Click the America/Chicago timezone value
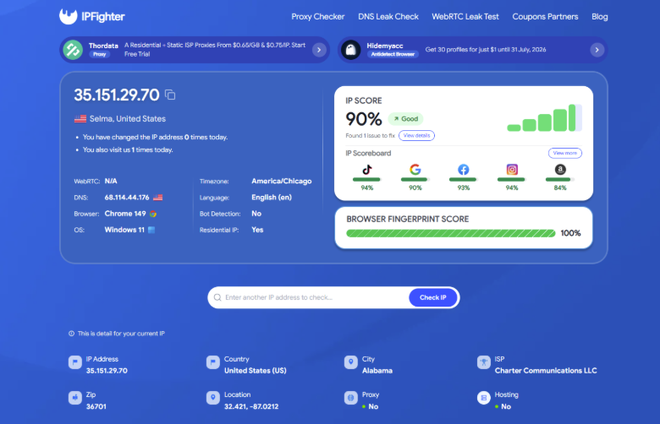Image resolution: width=660 pixels, height=424 pixels. (x=282, y=181)
